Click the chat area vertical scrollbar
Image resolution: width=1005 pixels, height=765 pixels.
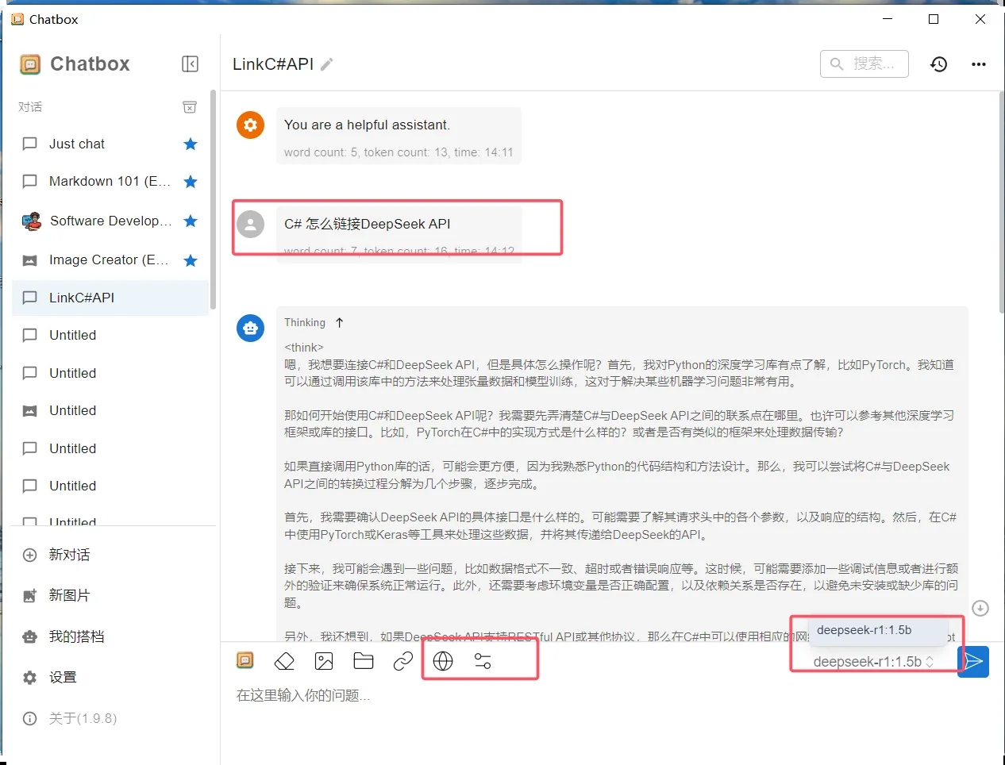[x=1001, y=202]
